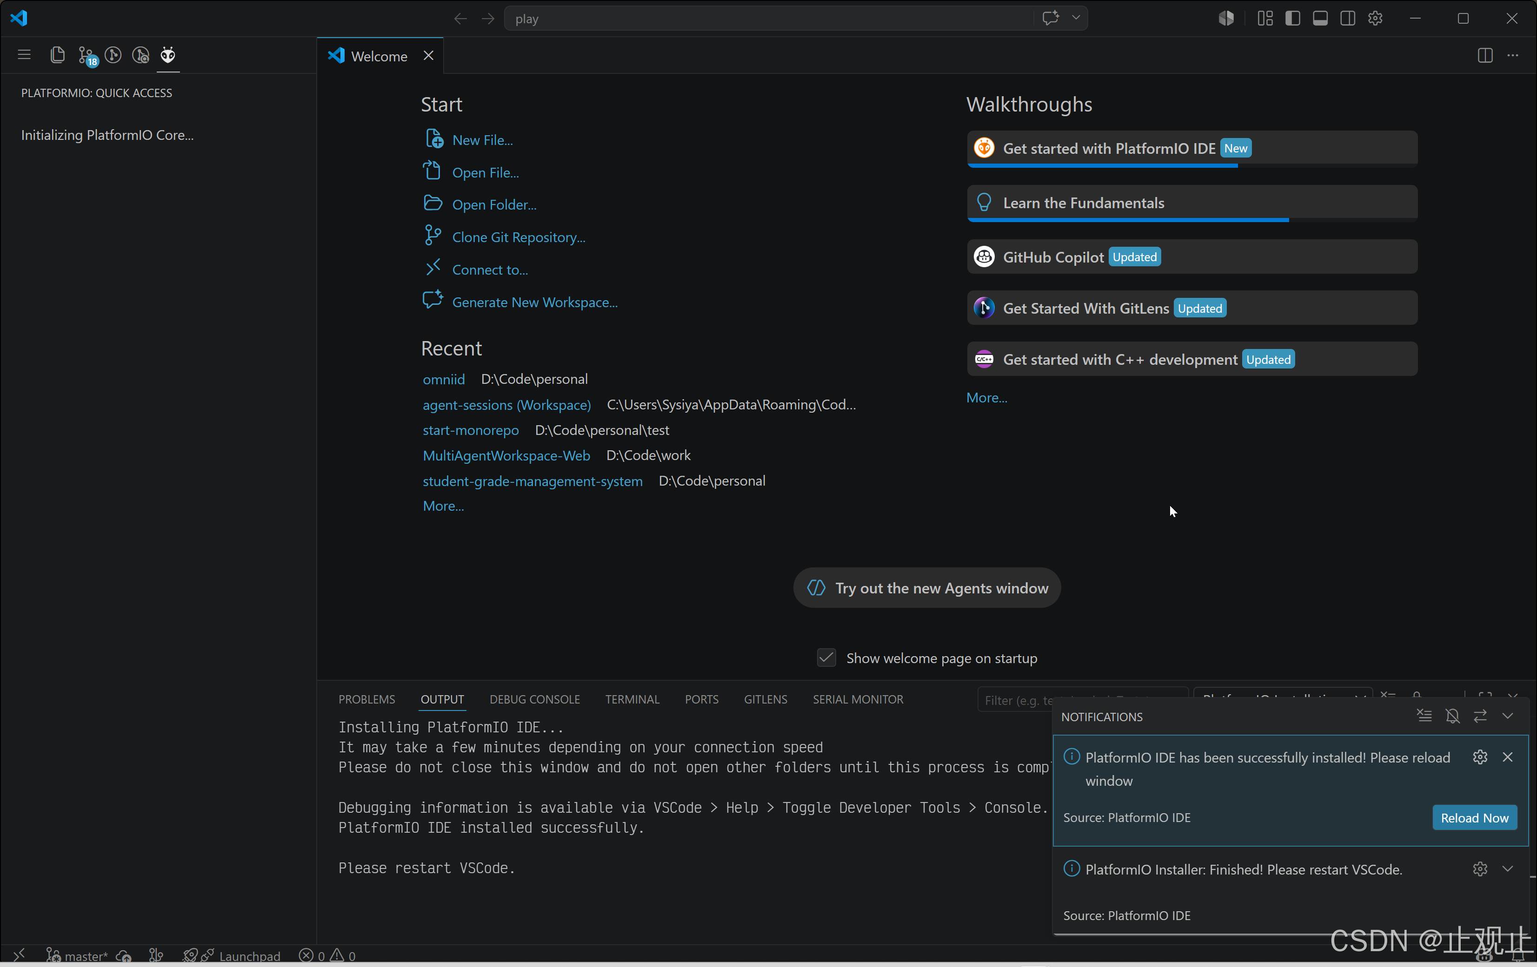This screenshot has height=967, width=1537.
Task: Click the lightbulb icon on Learn the Fundamentals
Action: click(984, 202)
